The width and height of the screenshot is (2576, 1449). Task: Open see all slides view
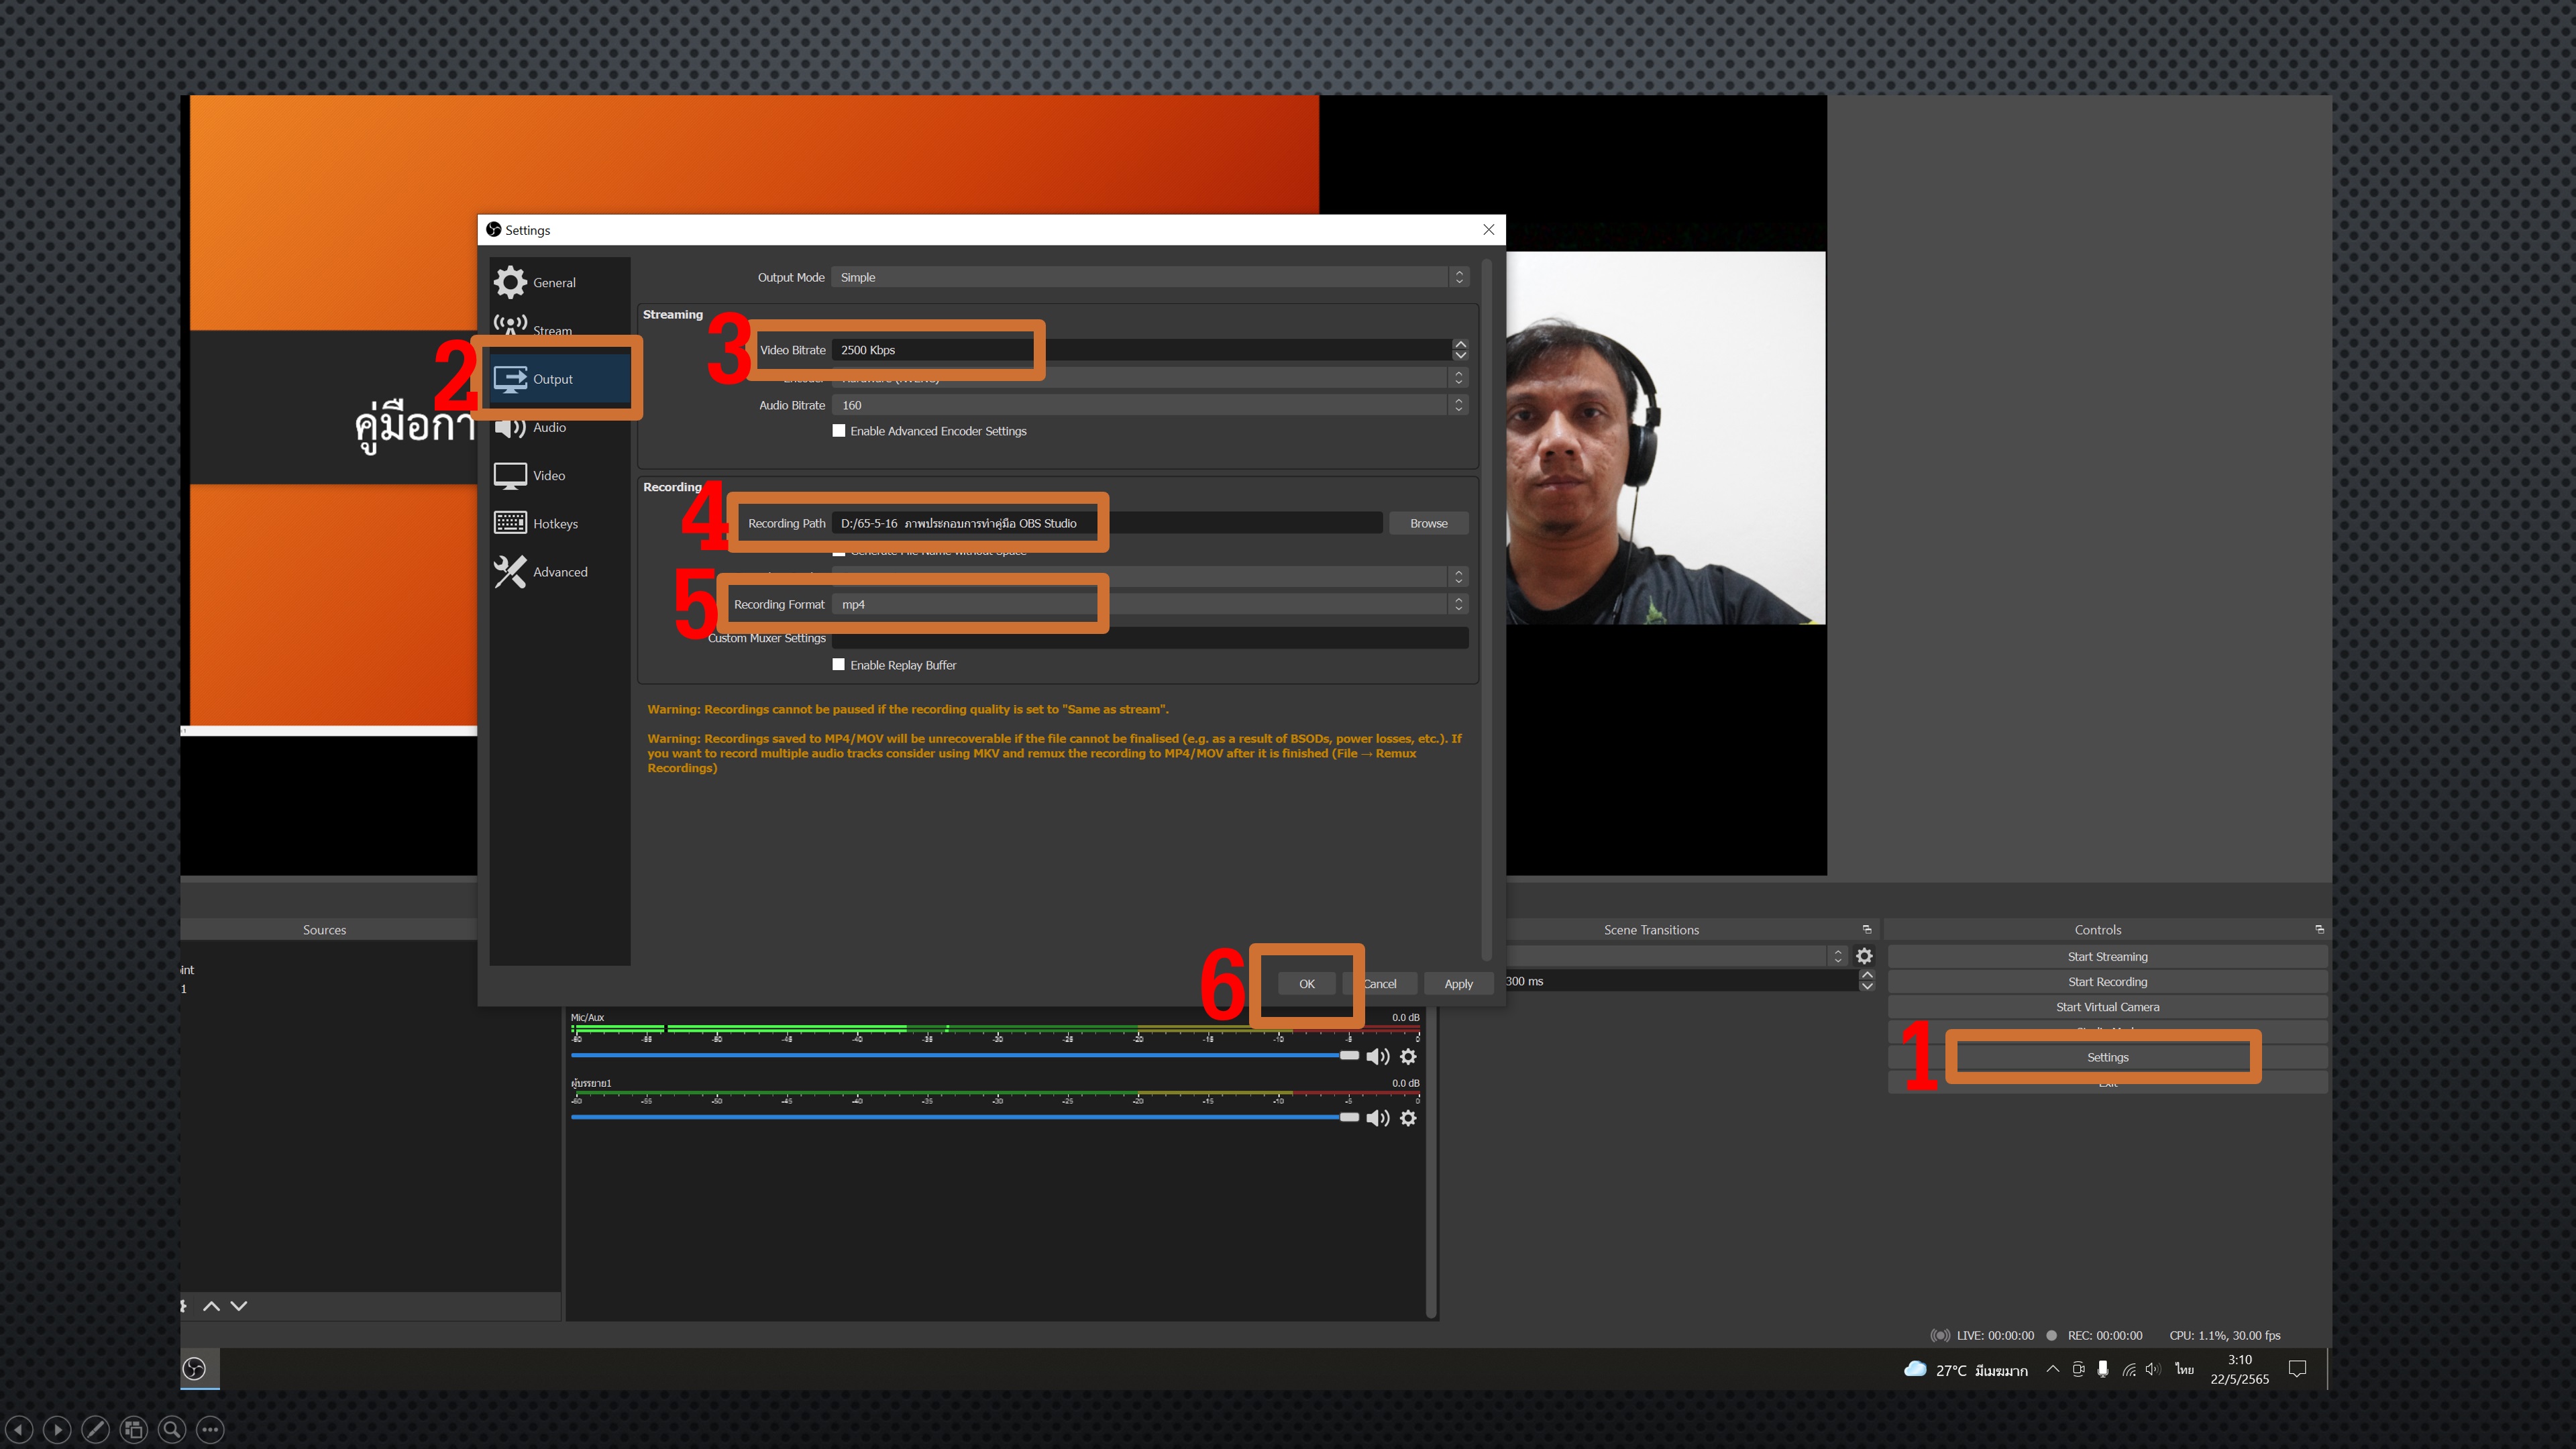(134, 1430)
